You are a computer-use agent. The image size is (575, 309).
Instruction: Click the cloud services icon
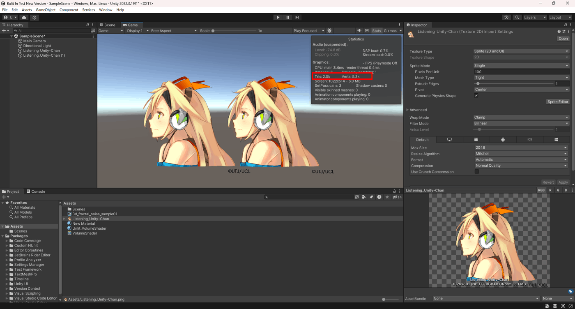[x=24, y=18]
